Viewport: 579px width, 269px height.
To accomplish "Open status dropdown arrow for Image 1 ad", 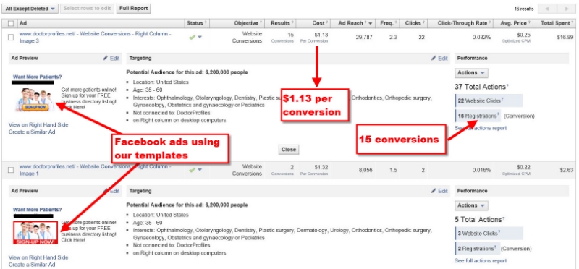I will [200, 170].
